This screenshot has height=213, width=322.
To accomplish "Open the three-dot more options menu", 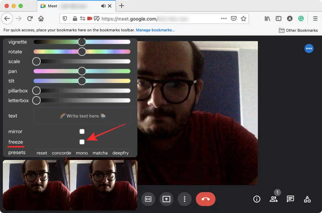I will coord(184,199).
